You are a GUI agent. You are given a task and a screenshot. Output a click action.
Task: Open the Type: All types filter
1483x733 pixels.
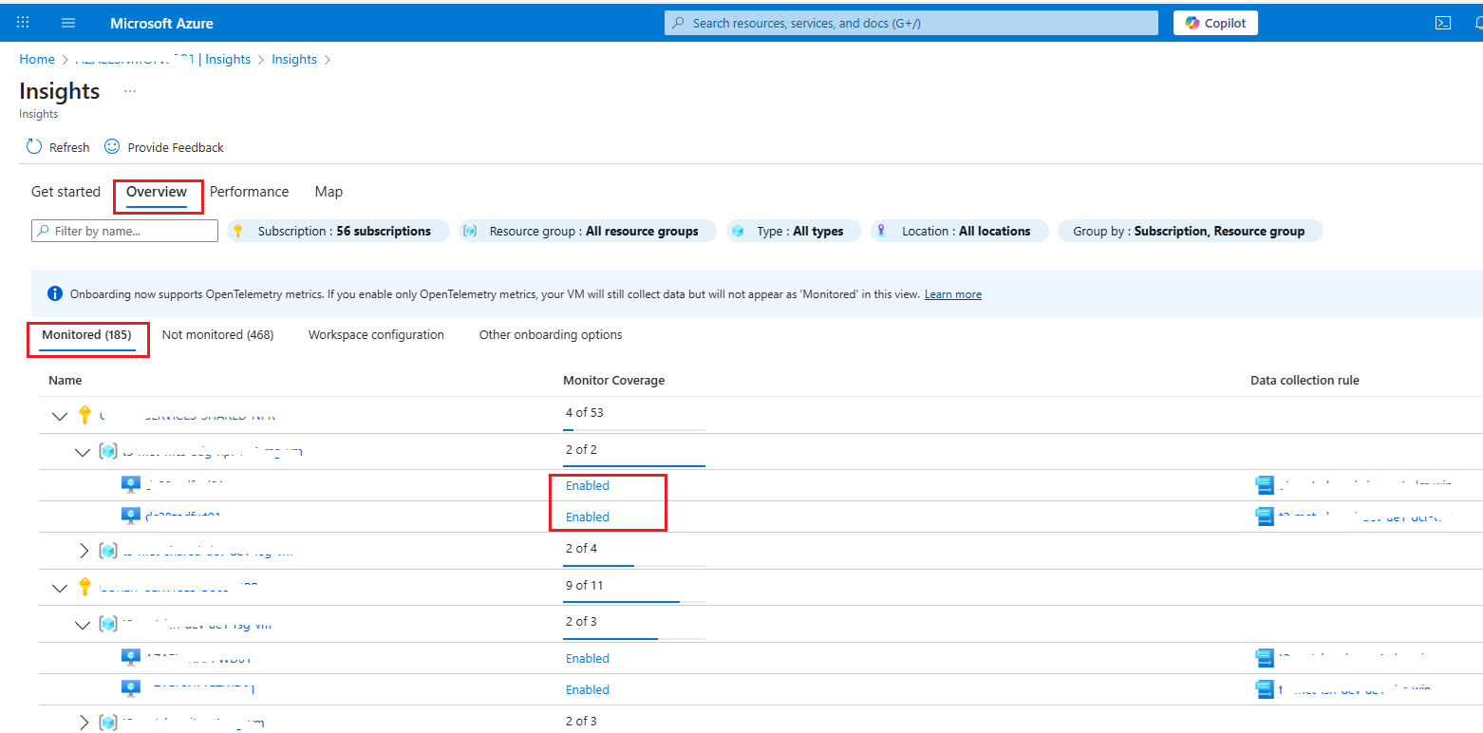coord(794,231)
